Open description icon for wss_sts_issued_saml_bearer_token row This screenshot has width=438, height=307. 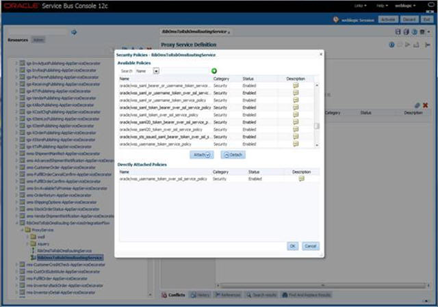(x=296, y=137)
